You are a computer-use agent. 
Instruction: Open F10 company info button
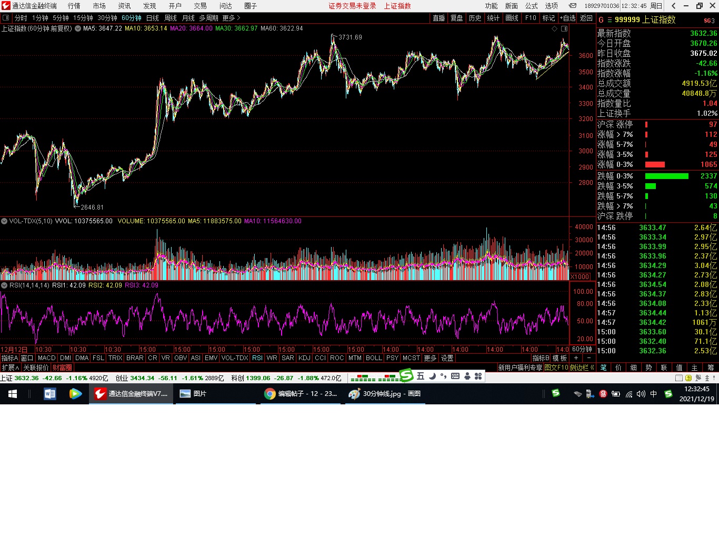click(x=531, y=18)
